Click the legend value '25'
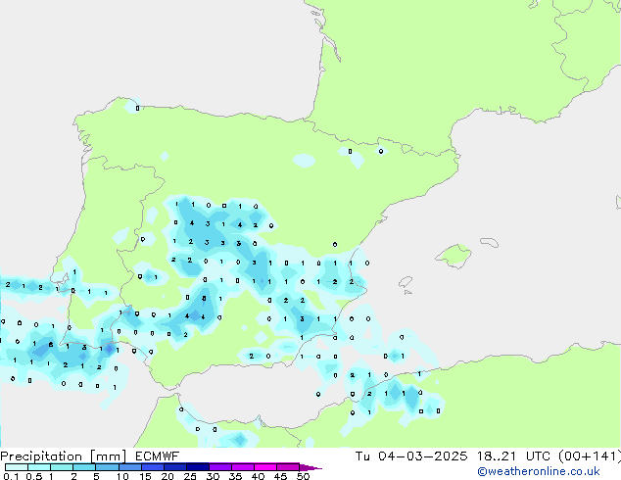 190,476
